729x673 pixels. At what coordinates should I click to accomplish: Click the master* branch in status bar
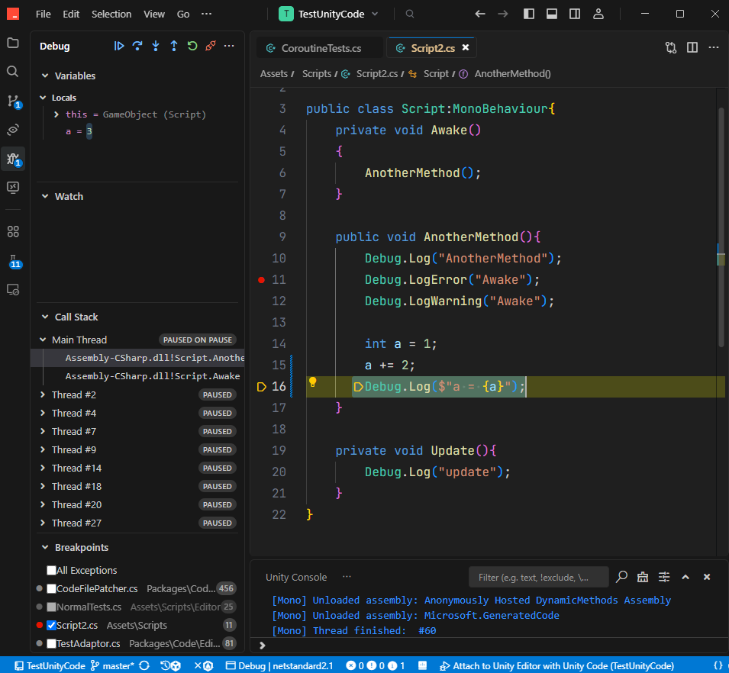pos(113,665)
